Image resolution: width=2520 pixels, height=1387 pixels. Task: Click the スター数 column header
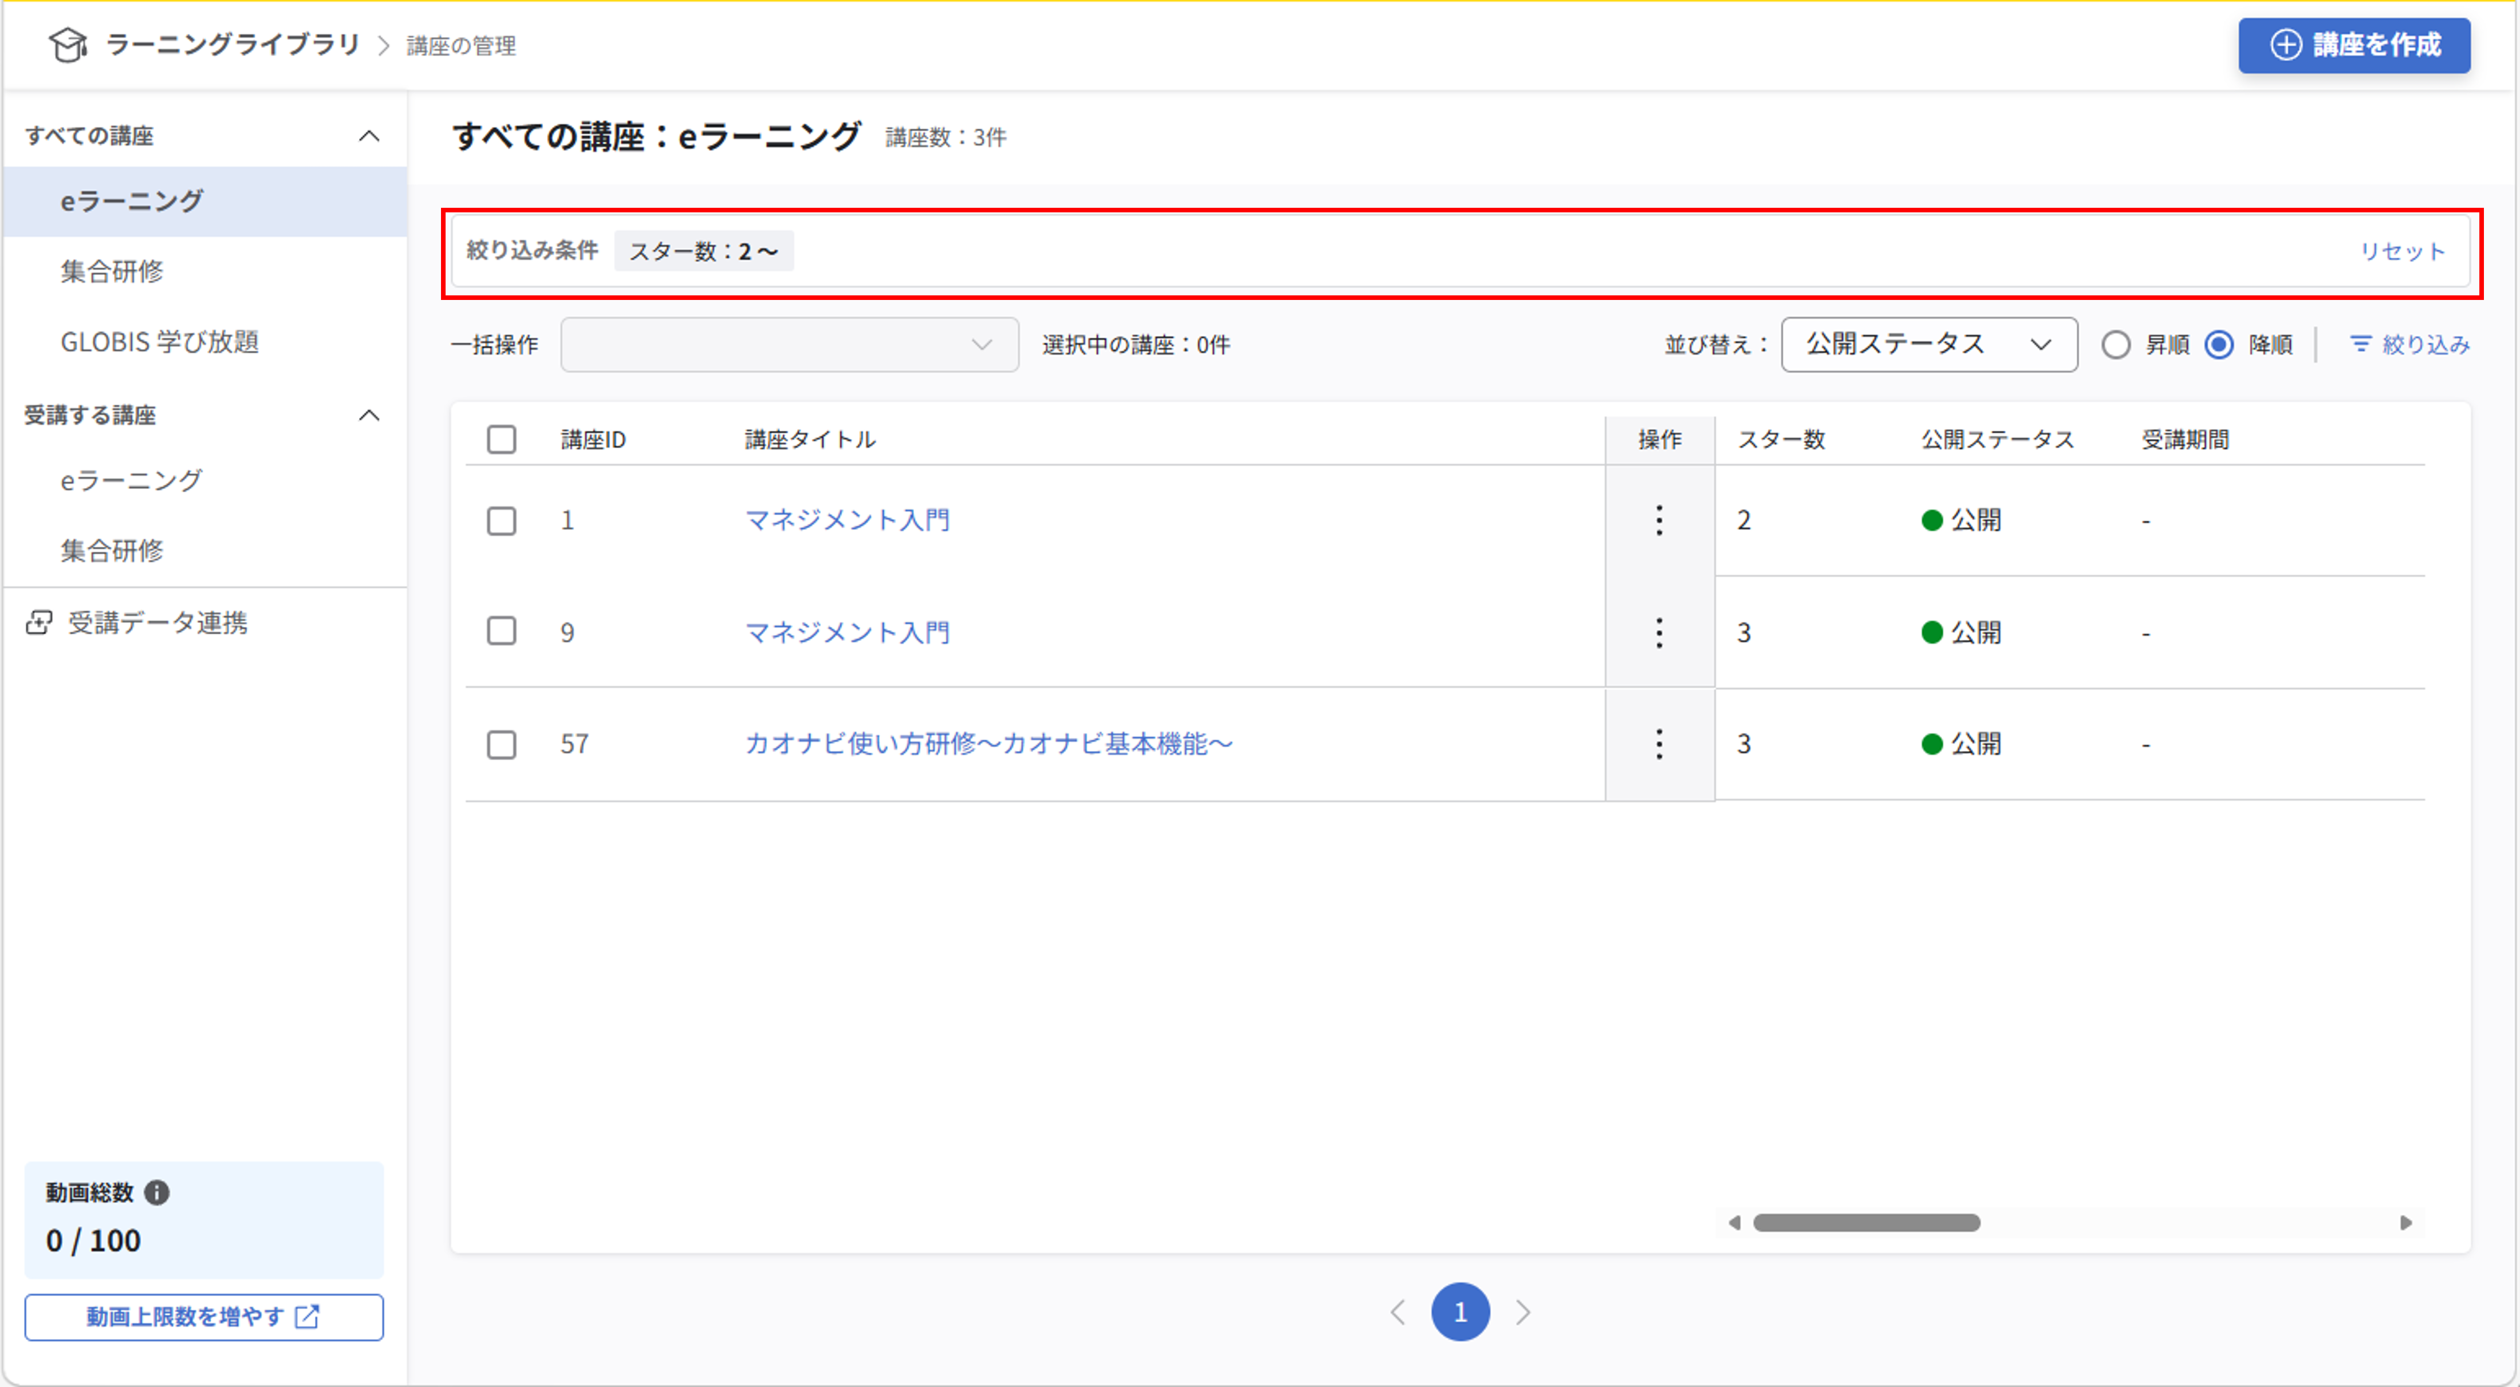1781,440
